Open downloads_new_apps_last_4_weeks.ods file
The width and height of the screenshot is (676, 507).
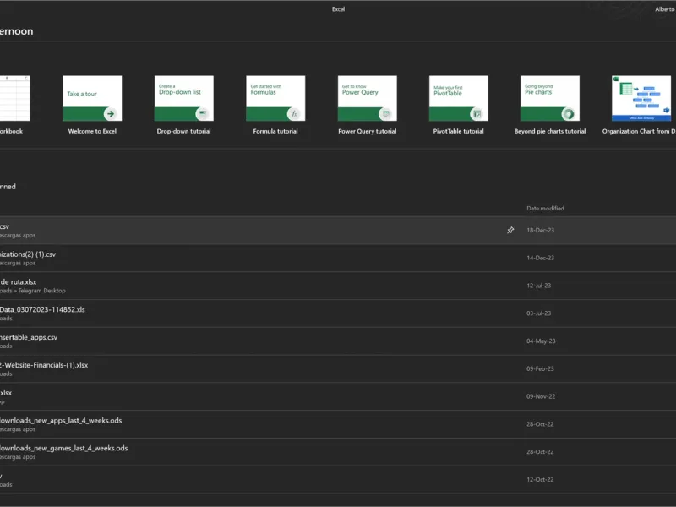[338, 424]
